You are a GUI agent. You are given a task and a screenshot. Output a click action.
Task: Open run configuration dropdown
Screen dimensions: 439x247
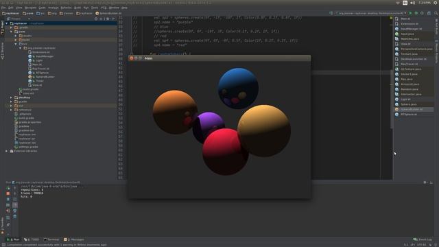point(371,13)
